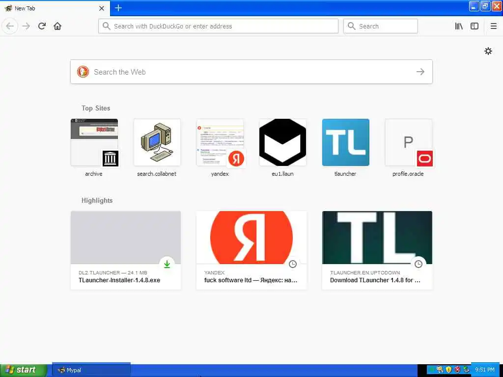Close the New Tab tab
The image size is (503, 377).
[102, 8]
